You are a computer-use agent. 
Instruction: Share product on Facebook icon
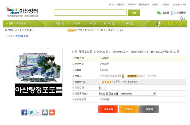tap(24, 112)
